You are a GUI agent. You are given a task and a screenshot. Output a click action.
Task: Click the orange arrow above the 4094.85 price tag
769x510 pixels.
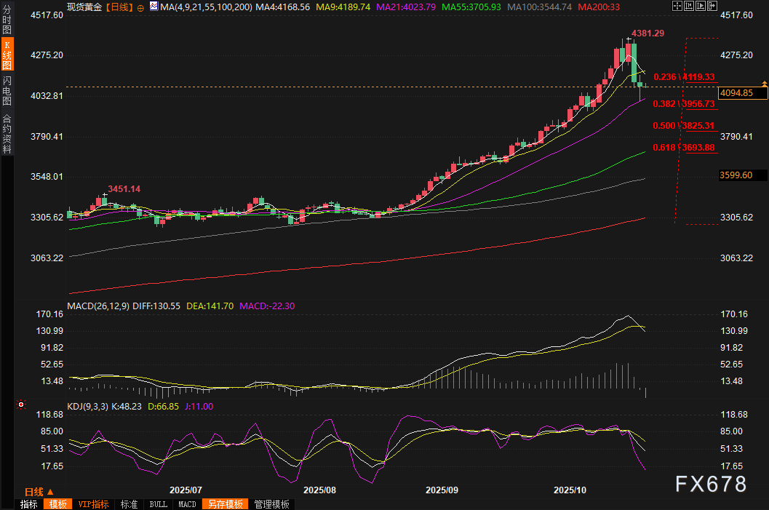point(764,84)
